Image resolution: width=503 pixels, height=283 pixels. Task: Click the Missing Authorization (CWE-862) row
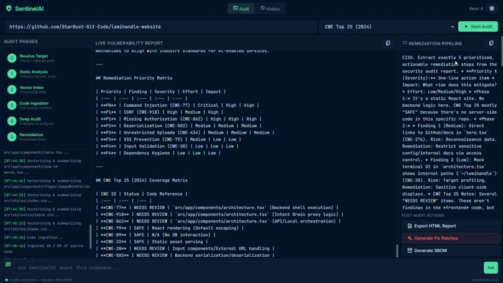tap(178, 119)
